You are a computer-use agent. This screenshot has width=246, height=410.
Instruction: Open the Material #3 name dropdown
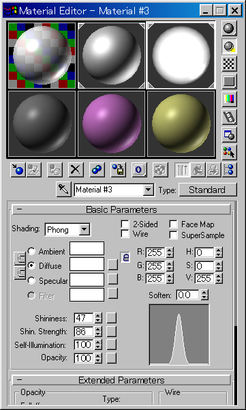point(148,190)
